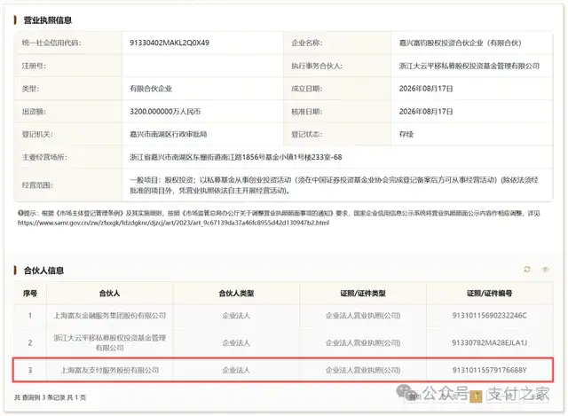This screenshot has height=416, width=568.
Task: Click the 主要经营场所 label
Action: coord(44,157)
